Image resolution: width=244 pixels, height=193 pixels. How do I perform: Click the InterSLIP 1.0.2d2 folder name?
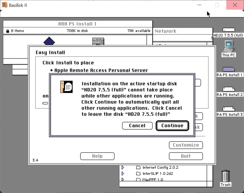click(x=158, y=173)
